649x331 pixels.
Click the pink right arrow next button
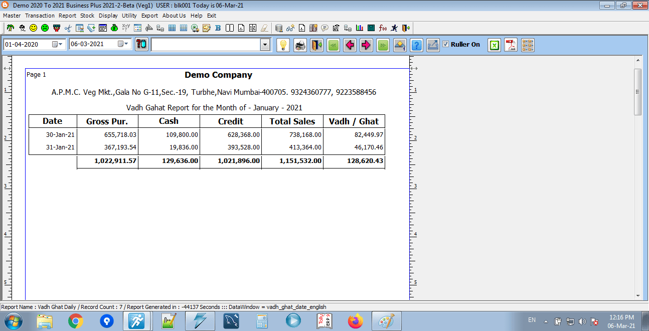(x=366, y=45)
